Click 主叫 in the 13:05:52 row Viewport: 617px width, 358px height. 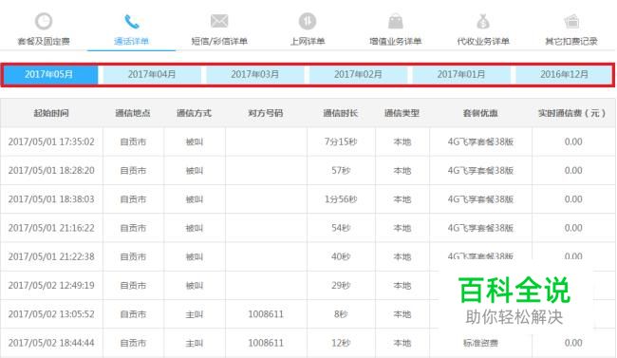click(195, 314)
